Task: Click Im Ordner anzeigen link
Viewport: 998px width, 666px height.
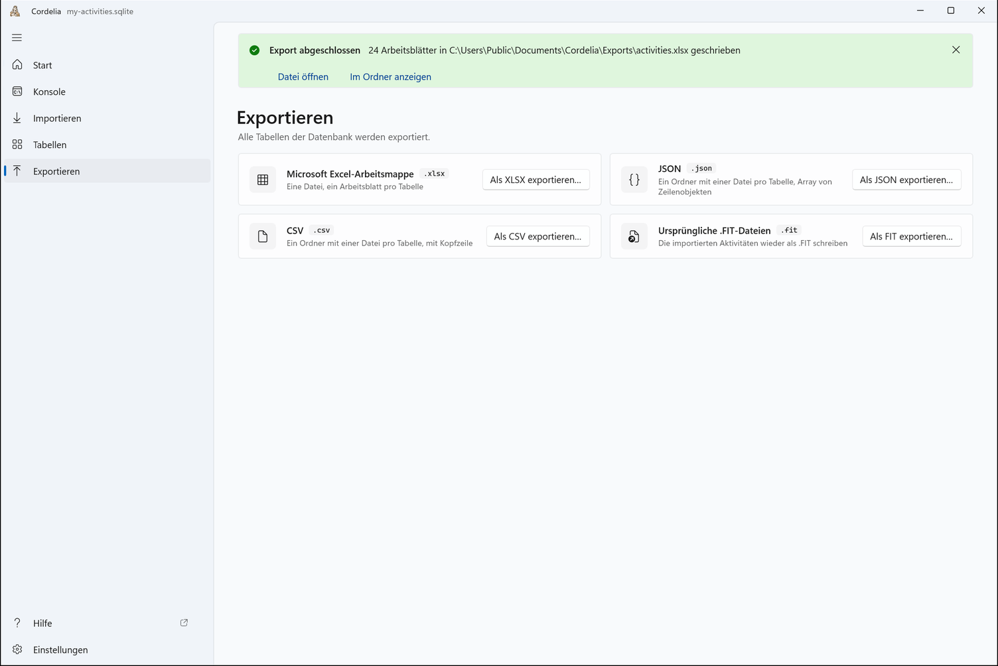Action: (391, 77)
